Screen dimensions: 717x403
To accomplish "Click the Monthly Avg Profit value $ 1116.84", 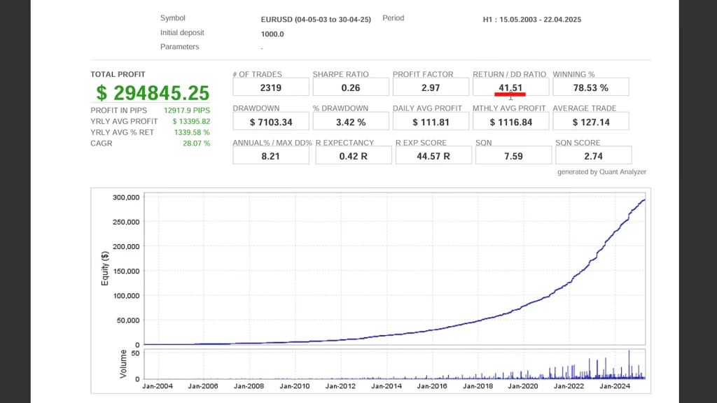I will (x=510, y=122).
